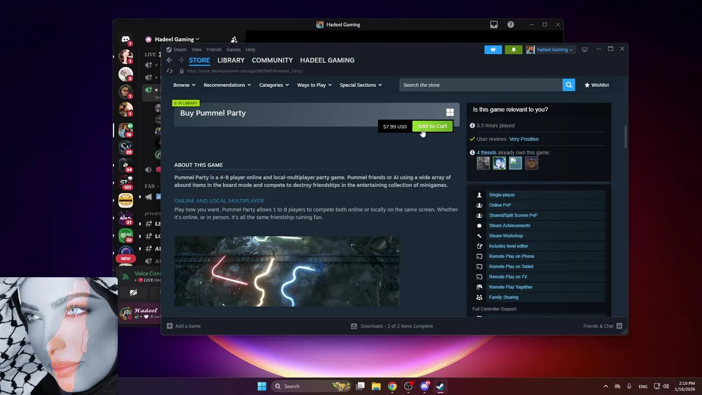Click the Add to Cart button
The height and width of the screenshot is (395, 702).
432,126
